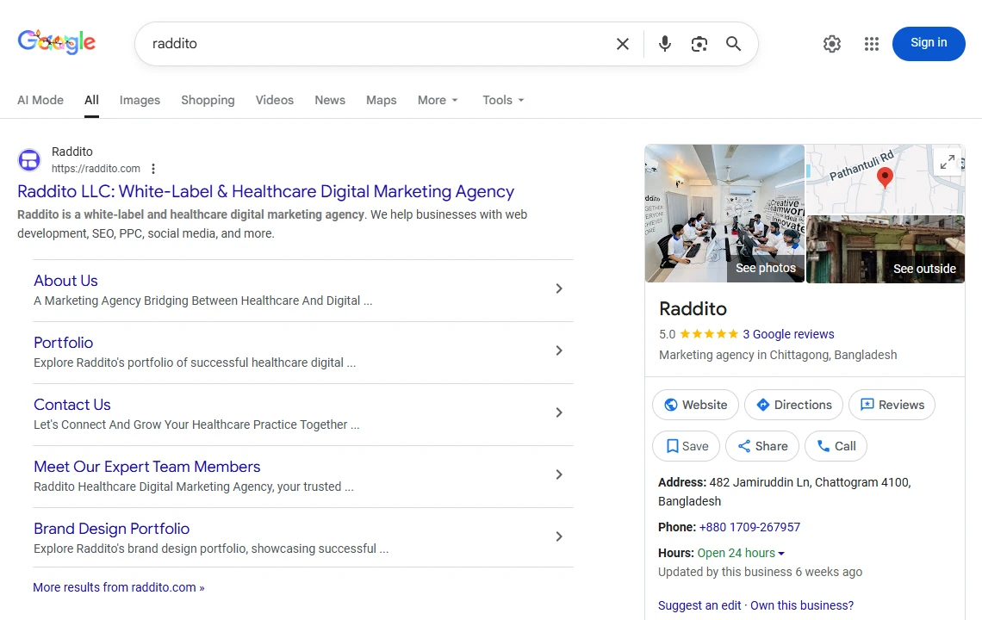Go to the News tab

(x=330, y=100)
